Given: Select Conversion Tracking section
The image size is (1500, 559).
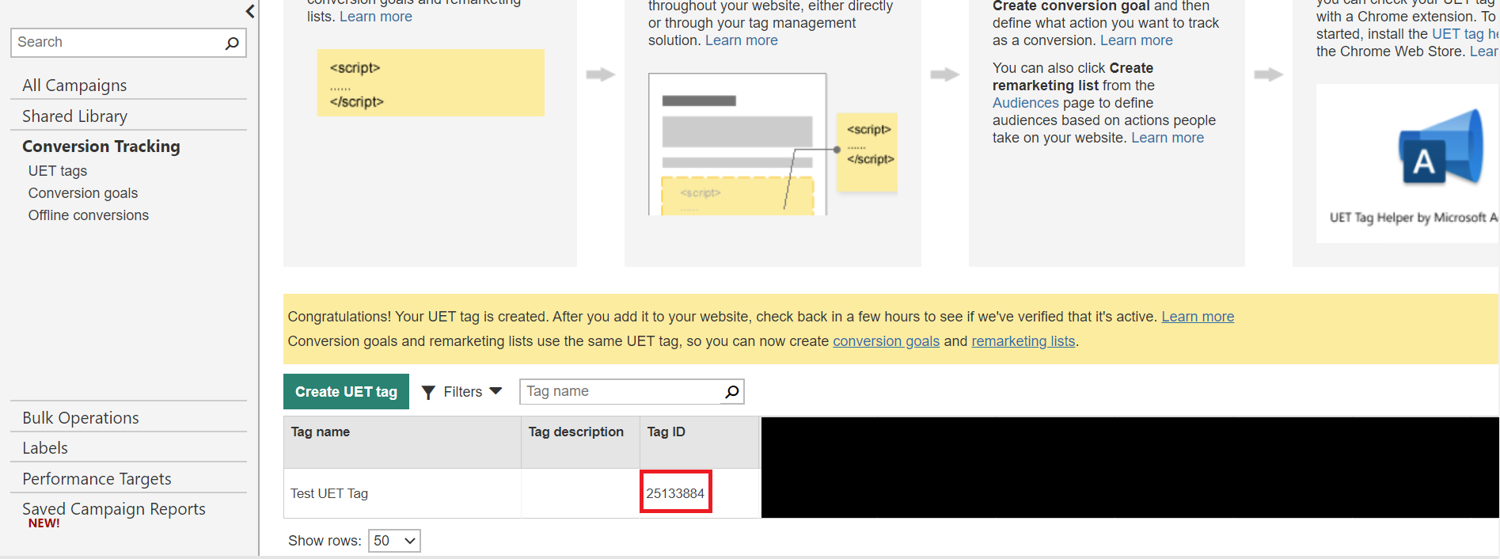Looking at the screenshot, I should 101,146.
